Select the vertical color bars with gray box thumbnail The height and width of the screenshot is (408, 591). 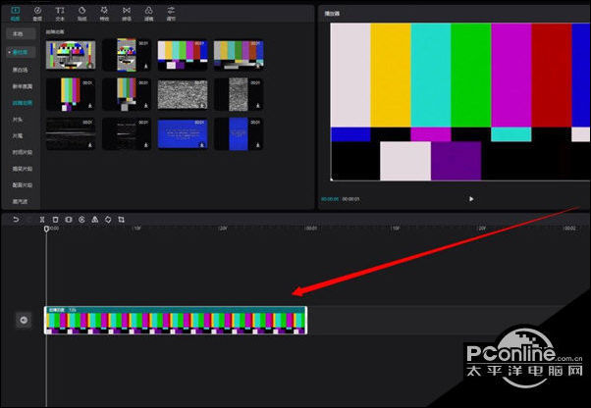tap(127, 94)
